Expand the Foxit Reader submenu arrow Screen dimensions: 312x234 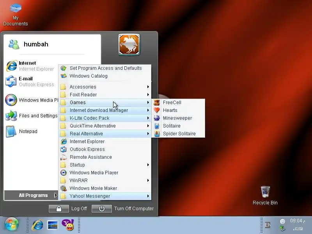point(148,94)
